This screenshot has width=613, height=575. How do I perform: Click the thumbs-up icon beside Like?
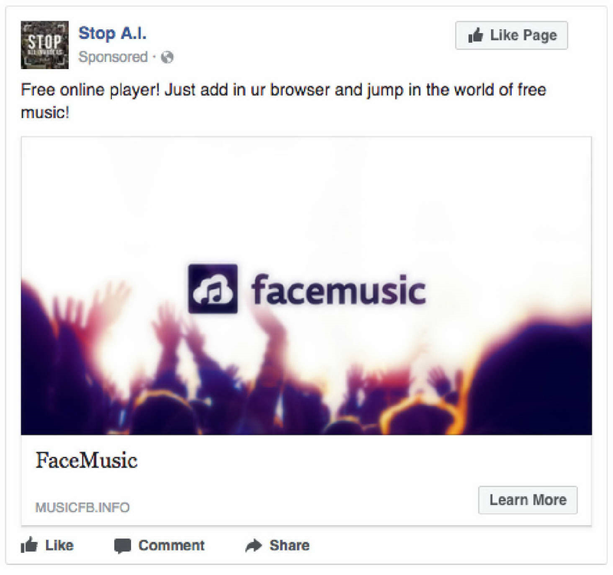coord(29,544)
